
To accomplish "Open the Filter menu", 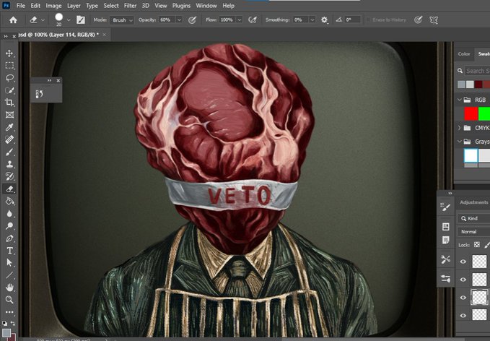I will pyautogui.click(x=130, y=6).
